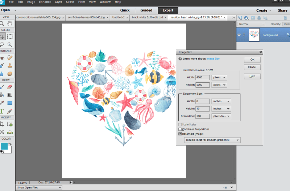This screenshot has height=191, width=290.
Task: Select the Red Eye Removal tool
Action: [2, 58]
